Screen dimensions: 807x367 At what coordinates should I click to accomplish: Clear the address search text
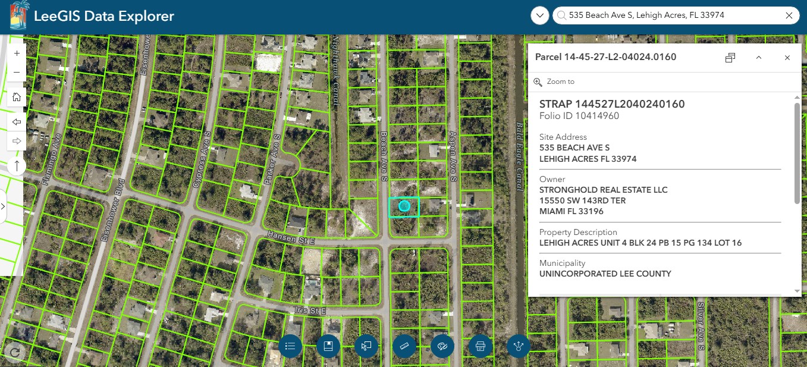coord(789,15)
